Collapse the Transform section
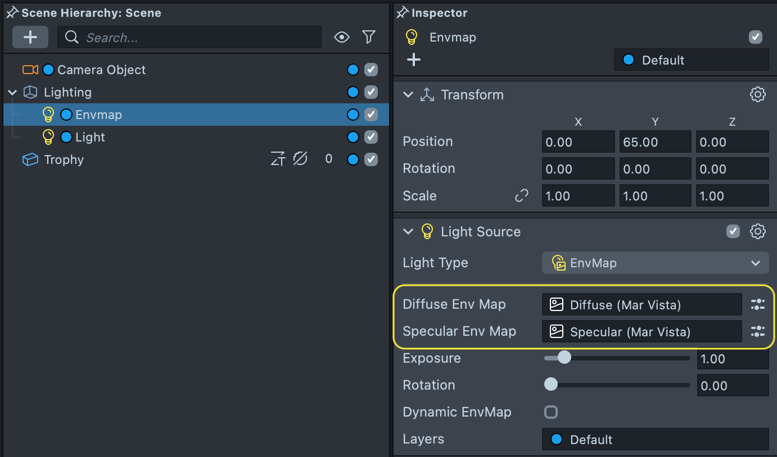The height and width of the screenshot is (457, 777). coord(408,94)
